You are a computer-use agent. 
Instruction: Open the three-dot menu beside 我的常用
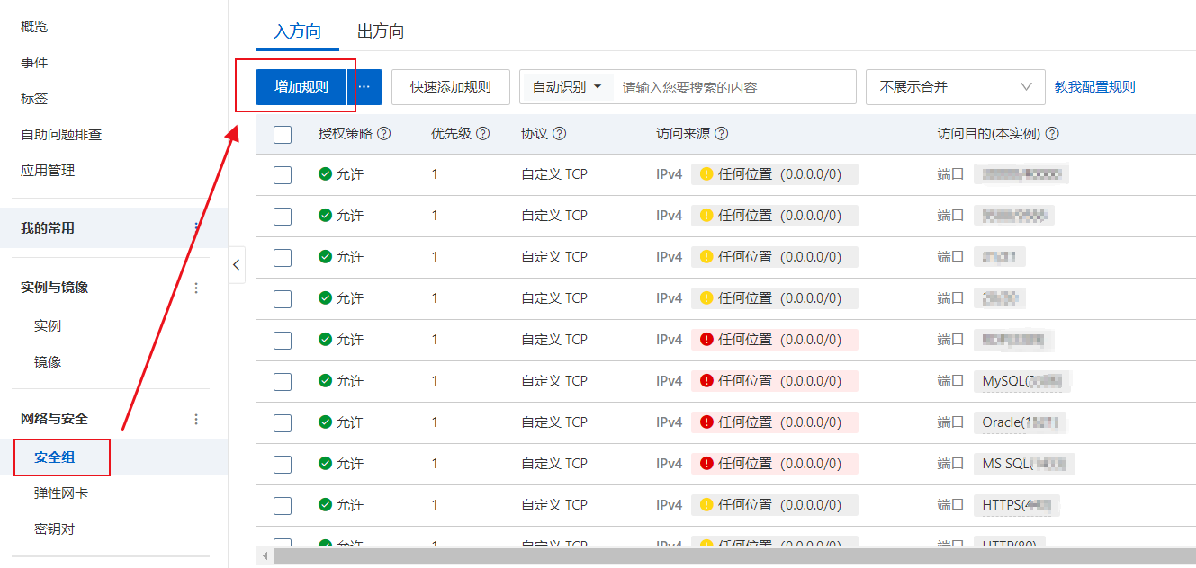pos(197,228)
